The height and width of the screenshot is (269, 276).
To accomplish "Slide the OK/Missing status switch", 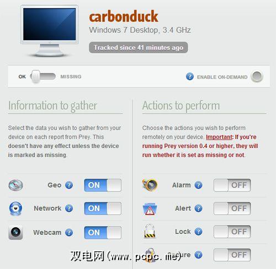I will [x=43, y=76].
